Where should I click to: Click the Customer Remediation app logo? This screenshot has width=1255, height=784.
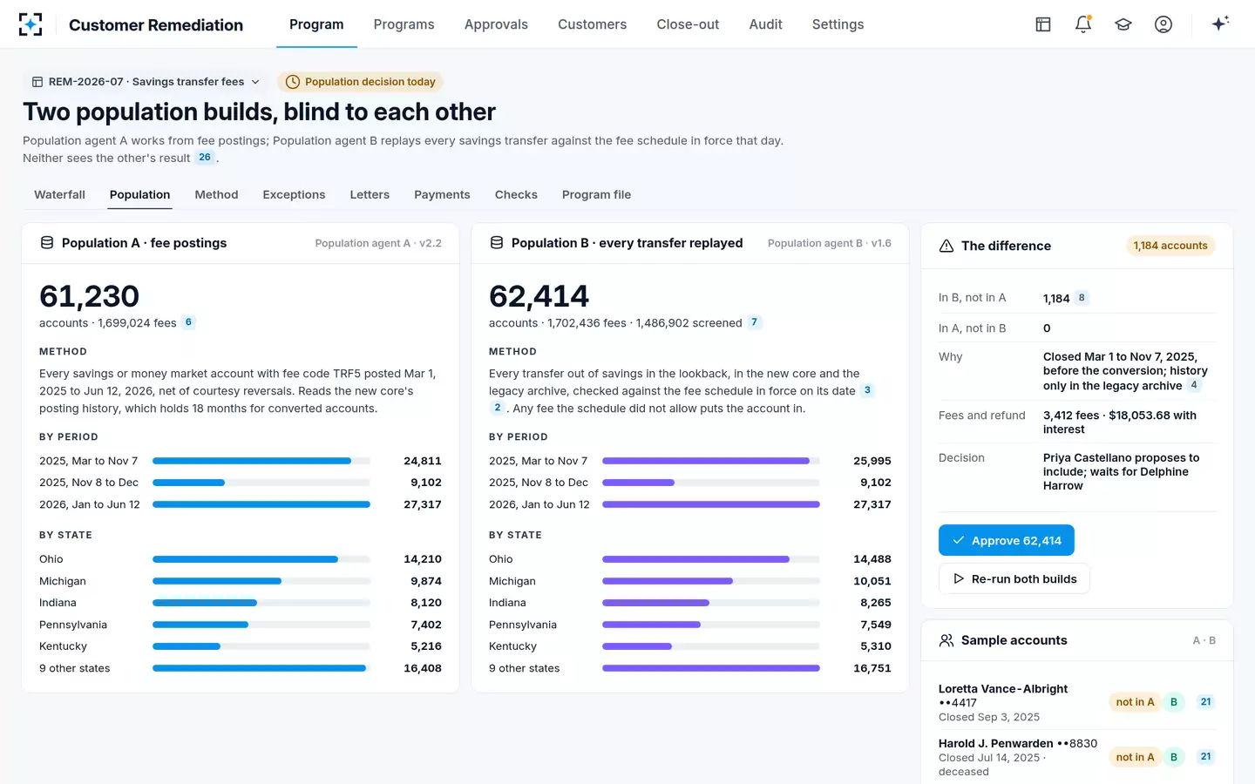(x=31, y=24)
